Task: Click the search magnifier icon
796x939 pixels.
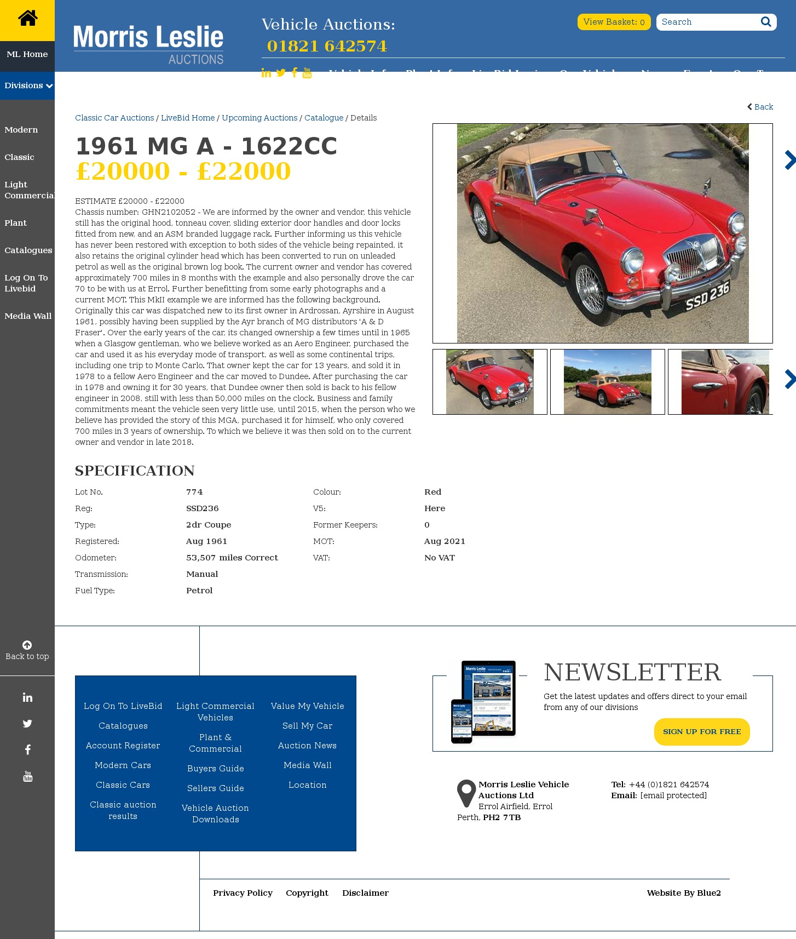Action: [x=766, y=22]
